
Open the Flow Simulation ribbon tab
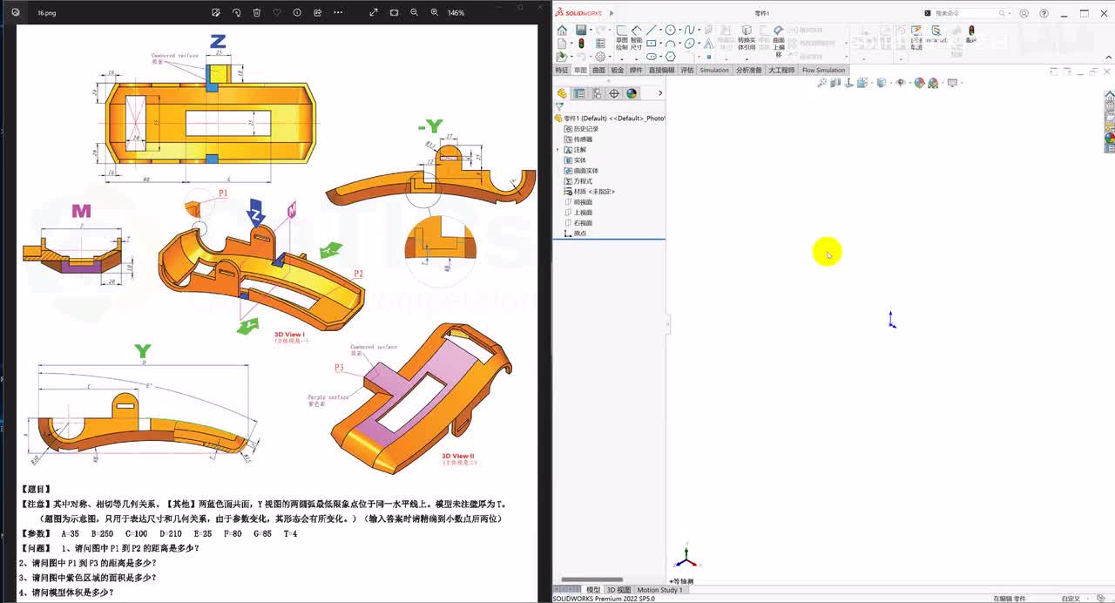tap(823, 70)
